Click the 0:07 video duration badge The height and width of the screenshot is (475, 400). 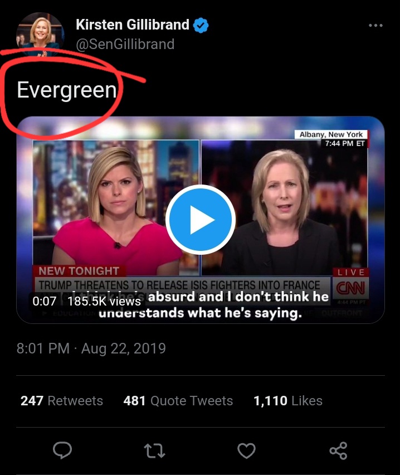point(45,301)
